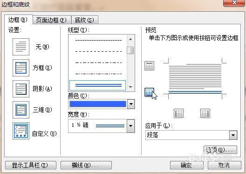Screen dimensions: 246x174
Task: Choose the dash-dot-dot line style
Action: click(x=98, y=74)
